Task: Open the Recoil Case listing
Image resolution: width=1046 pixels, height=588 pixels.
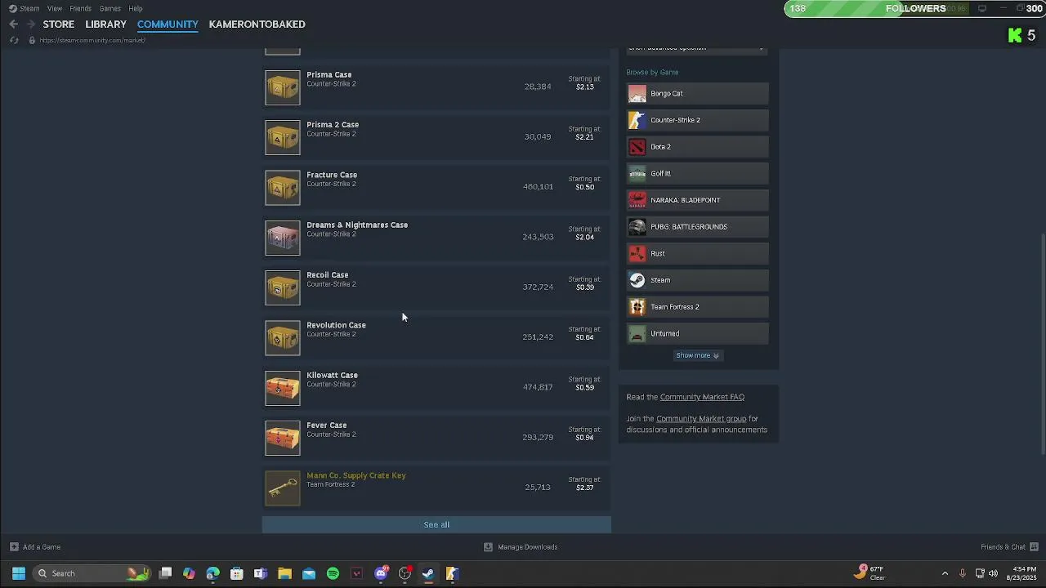Action: [x=437, y=287]
